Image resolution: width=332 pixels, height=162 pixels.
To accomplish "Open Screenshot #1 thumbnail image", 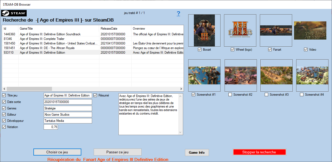I will pyautogui.click(x=204, y=75).
